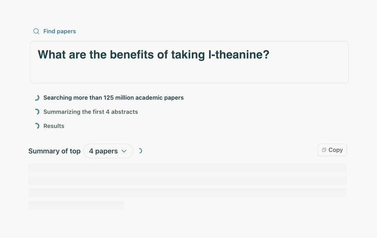Open the 4 papers dropdown

103,151
